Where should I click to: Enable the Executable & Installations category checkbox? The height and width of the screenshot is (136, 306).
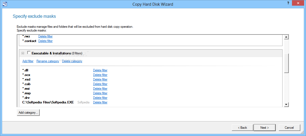pyautogui.click(x=29, y=53)
